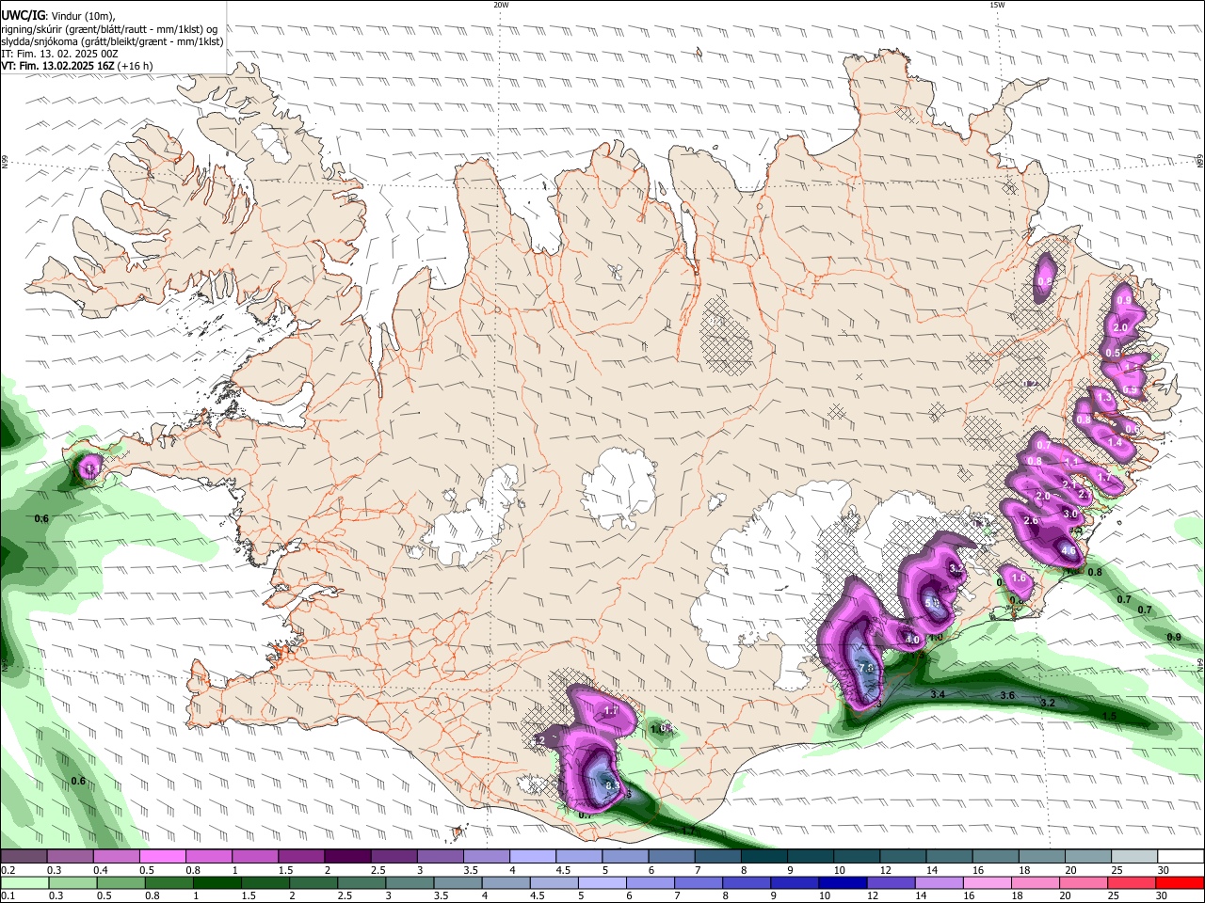Click the dark blue rain swatch labeled 10

coord(841,882)
